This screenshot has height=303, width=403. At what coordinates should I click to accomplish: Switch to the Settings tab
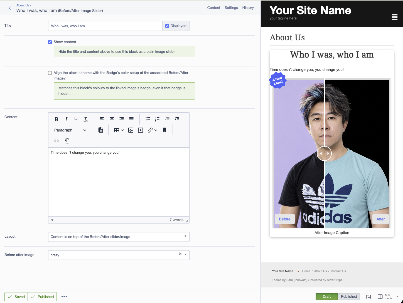pyautogui.click(x=231, y=8)
